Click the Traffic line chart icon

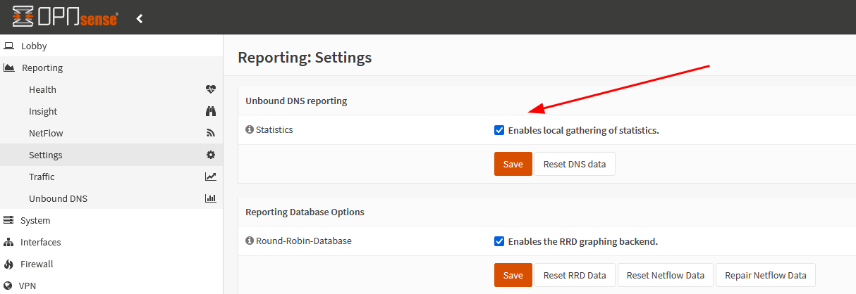point(210,177)
